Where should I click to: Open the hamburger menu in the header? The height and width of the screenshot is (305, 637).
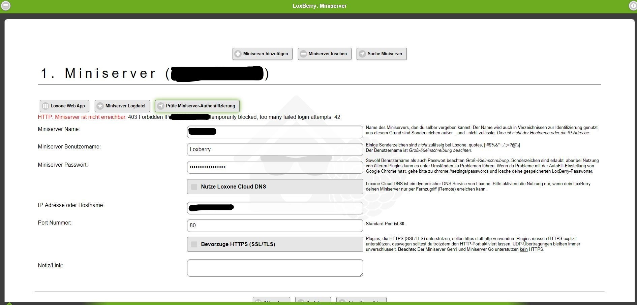point(6,6)
